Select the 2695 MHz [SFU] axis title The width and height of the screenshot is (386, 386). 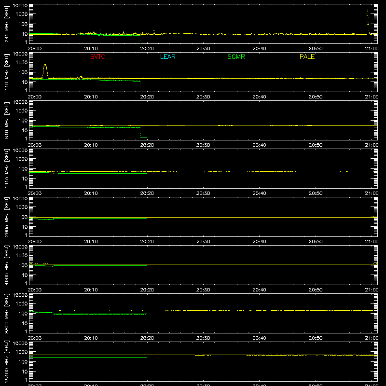click(6, 217)
